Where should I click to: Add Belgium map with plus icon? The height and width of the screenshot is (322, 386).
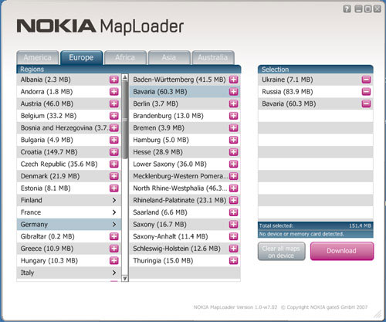coord(114,116)
